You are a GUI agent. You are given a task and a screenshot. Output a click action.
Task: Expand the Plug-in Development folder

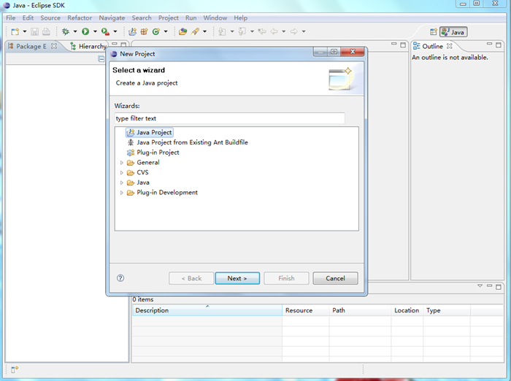coord(122,193)
